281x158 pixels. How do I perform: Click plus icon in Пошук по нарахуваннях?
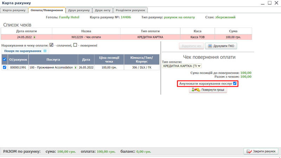click(45, 51)
